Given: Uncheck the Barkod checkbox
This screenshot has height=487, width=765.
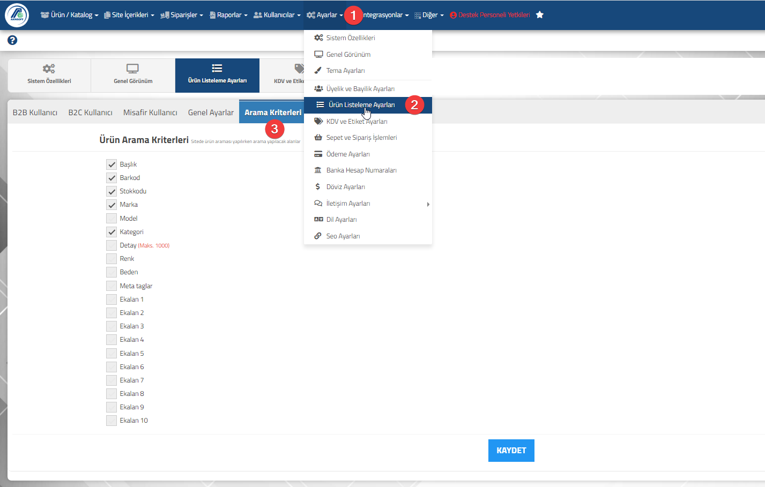Looking at the screenshot, I should coord(112,178).
